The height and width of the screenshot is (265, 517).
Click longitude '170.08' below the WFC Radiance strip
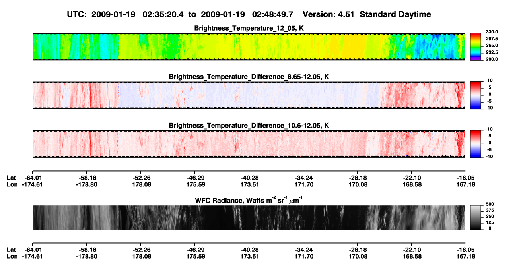pos(358,256)
